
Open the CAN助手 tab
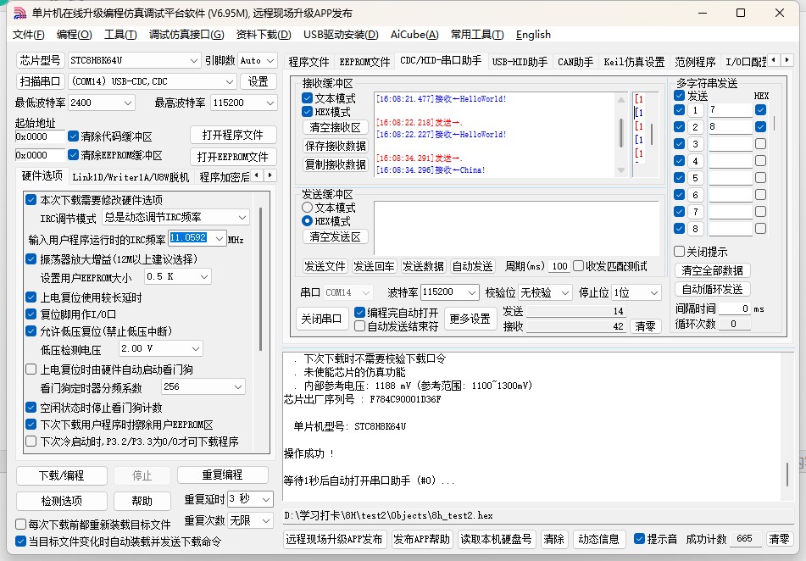coord(575,62)
